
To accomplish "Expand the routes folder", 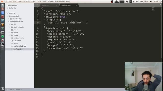I will 10,33.
